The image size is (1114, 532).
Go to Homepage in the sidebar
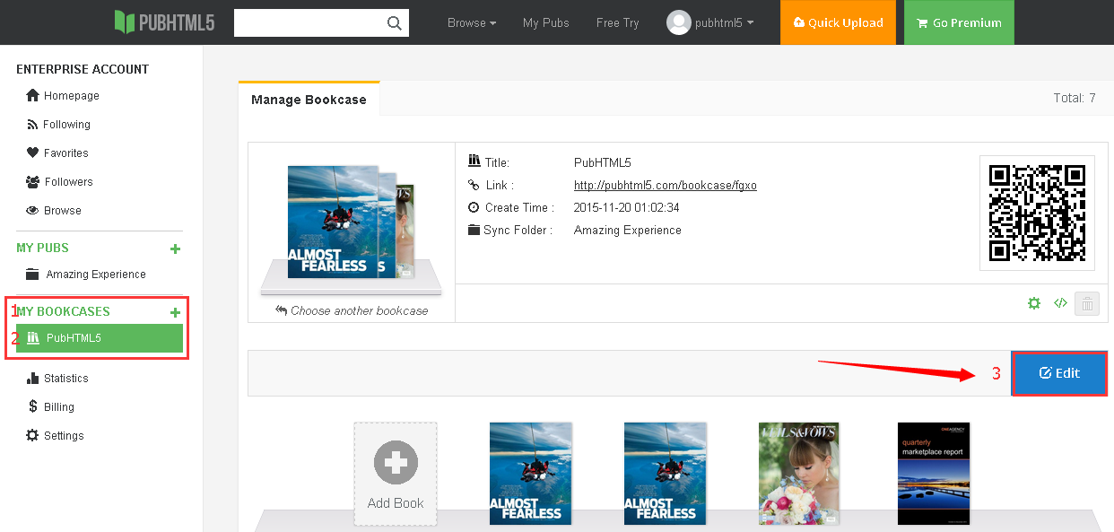click(x=72, y=96)
